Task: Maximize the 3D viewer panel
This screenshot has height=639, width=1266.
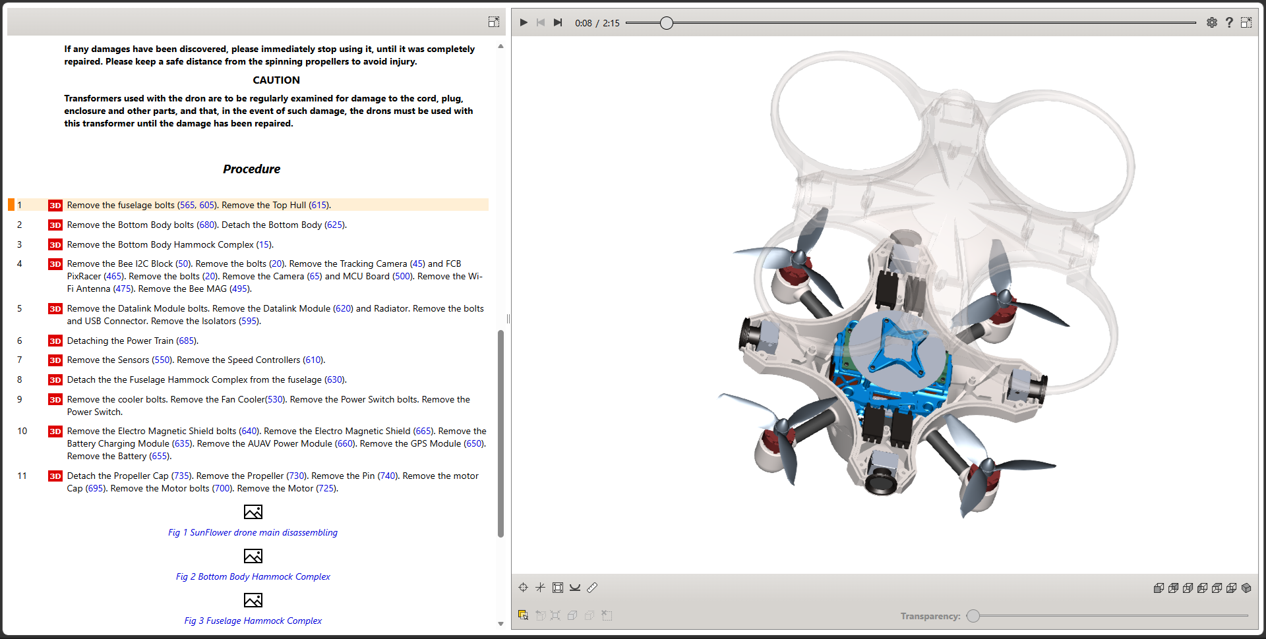Action: [1246, 22]
